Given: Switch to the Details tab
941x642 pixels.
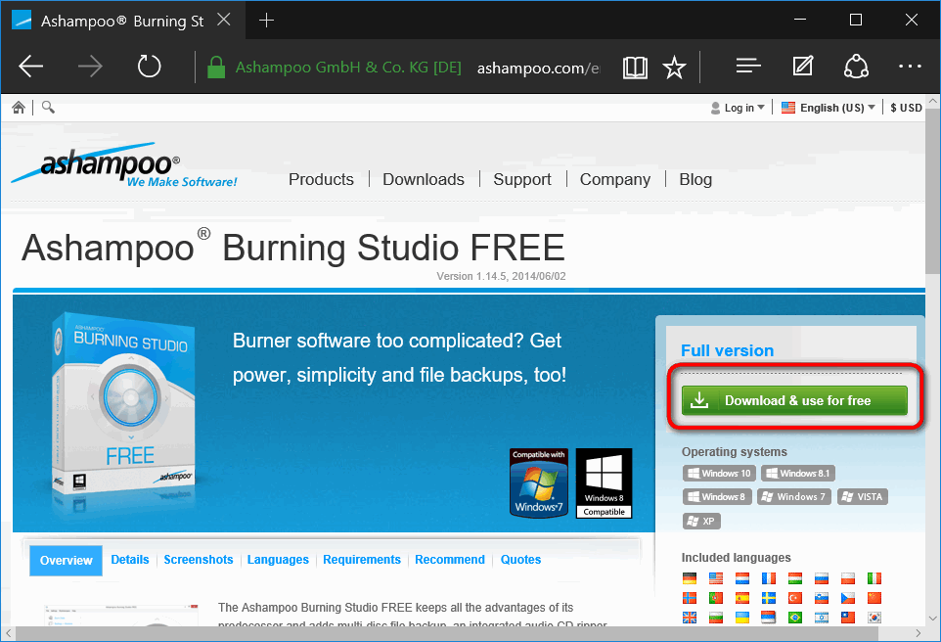Looking at the screenshot, I should [x=130, y=559].
